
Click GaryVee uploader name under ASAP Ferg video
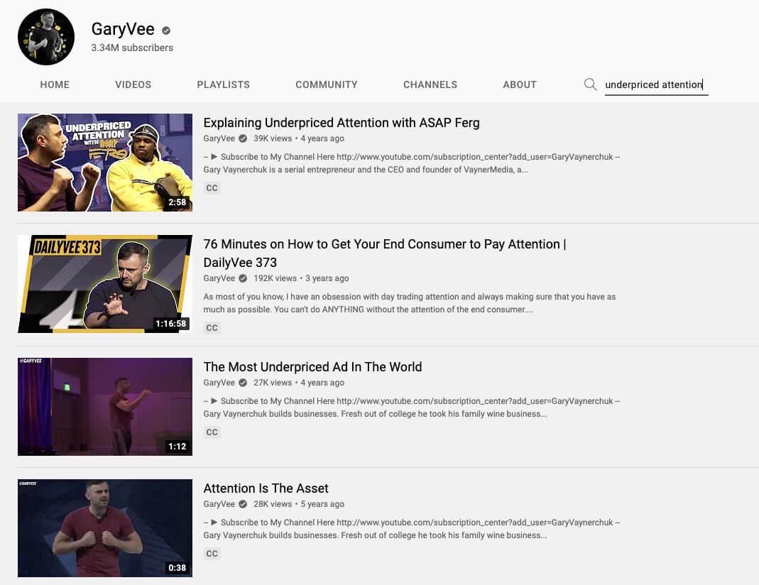(x=219, y=138)
